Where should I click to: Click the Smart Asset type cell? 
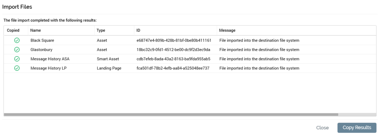tap(108, 59)
